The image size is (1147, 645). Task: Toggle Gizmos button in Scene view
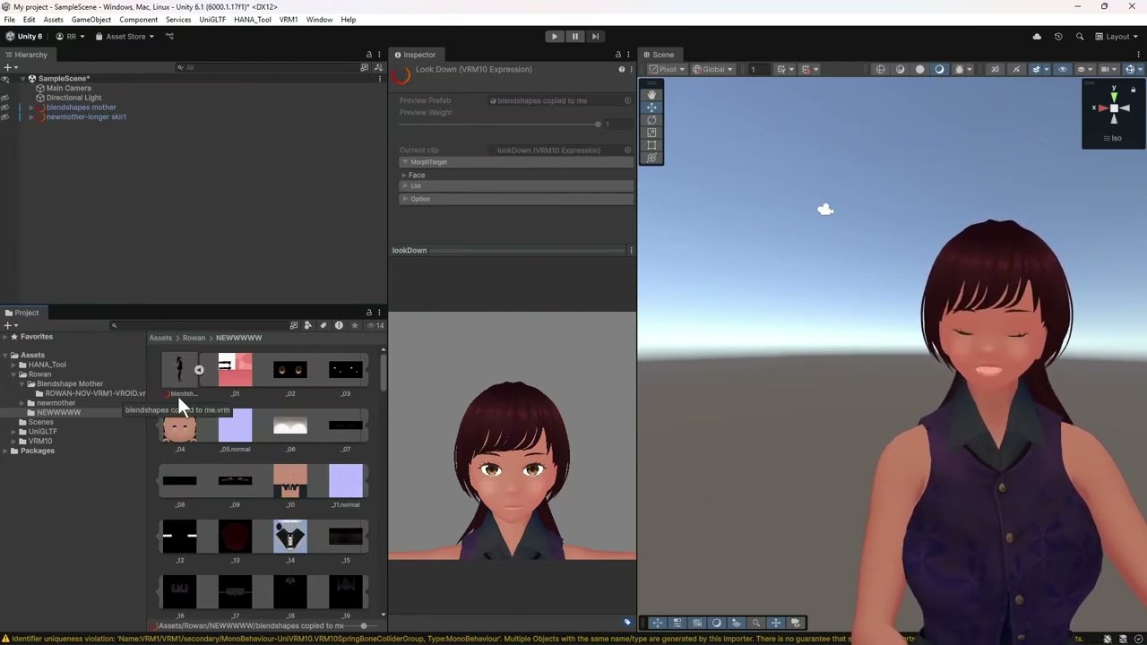pyautogui.click(x=1132, y=69)
